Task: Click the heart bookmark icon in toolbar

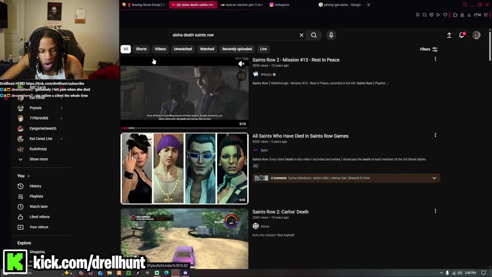Action: click(x=445, y=15)
